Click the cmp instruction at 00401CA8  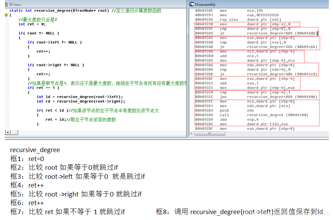[x=240, y=43]
